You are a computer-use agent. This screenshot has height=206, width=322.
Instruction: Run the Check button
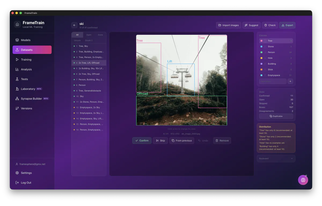[x=270, y=25]
